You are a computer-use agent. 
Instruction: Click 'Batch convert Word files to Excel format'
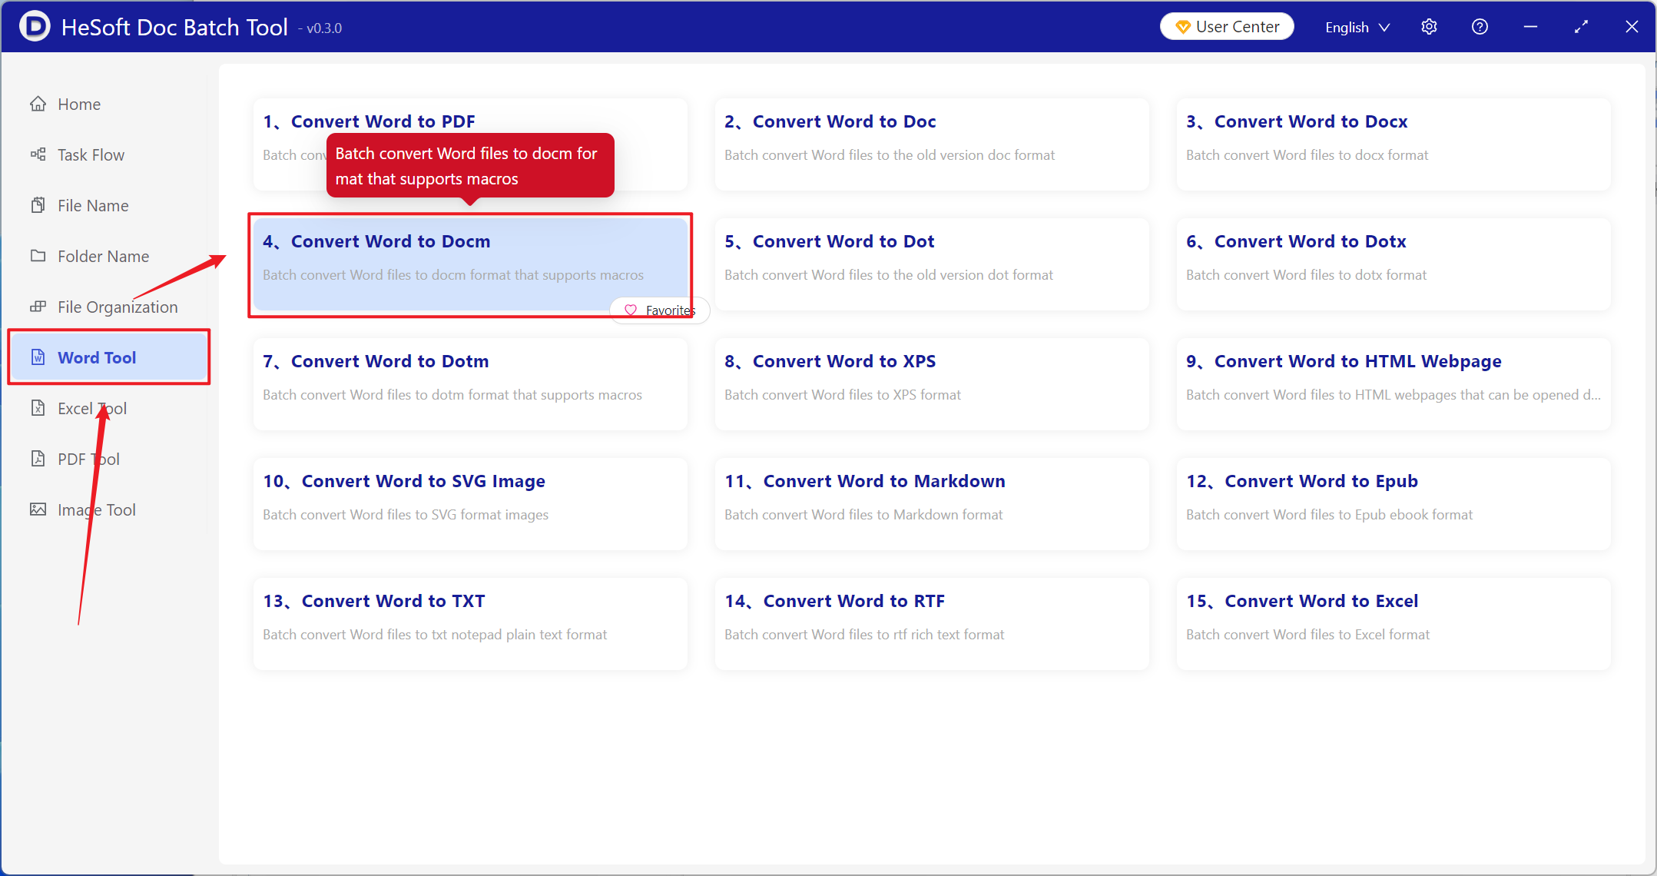(1307, 635)
